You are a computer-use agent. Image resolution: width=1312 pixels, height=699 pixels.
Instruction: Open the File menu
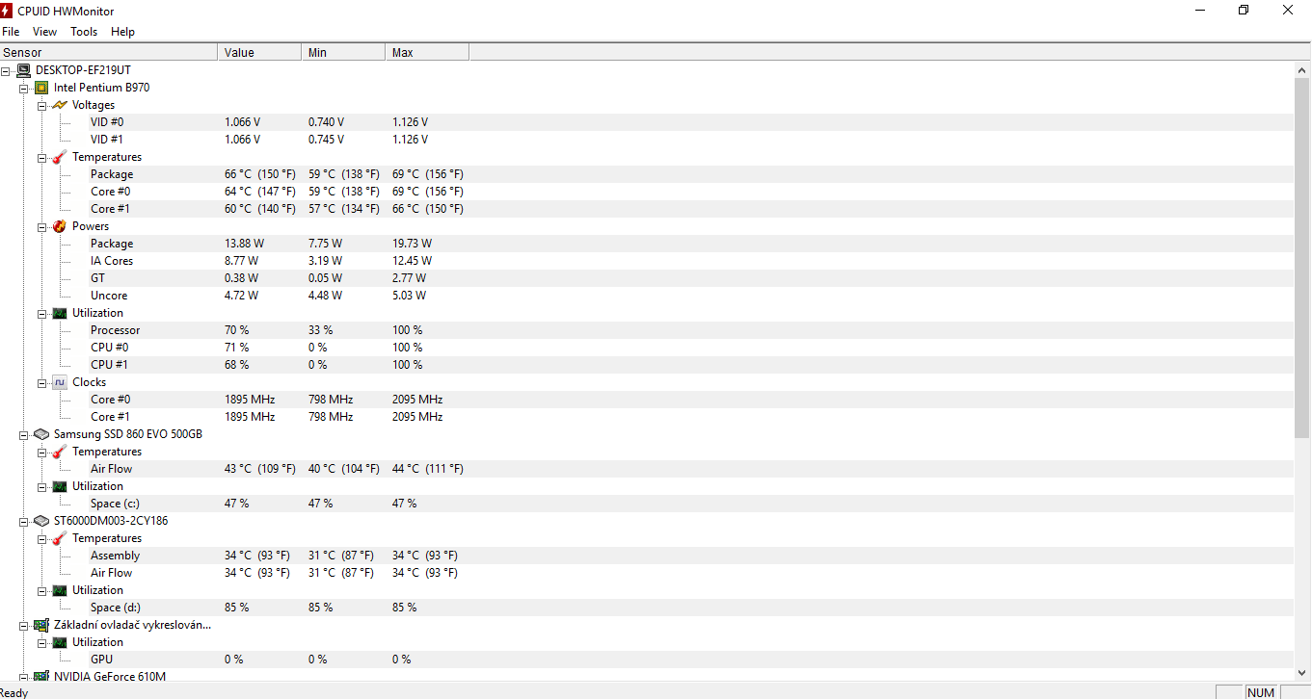point(11,32)
